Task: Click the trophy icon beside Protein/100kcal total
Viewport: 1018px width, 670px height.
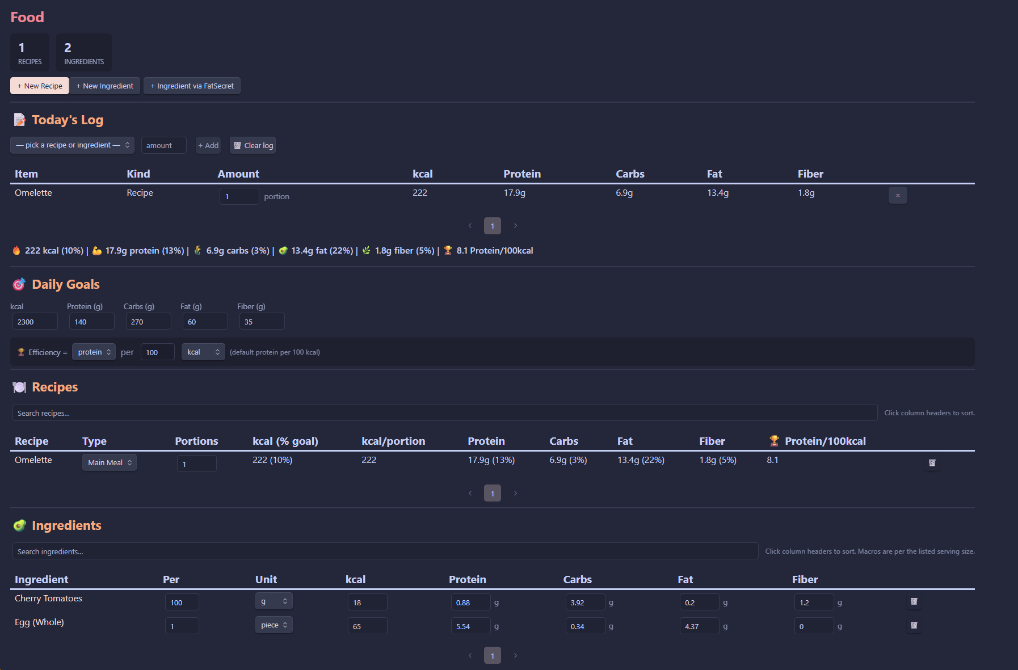Action: pyautogui.click(x=448, y=250)
